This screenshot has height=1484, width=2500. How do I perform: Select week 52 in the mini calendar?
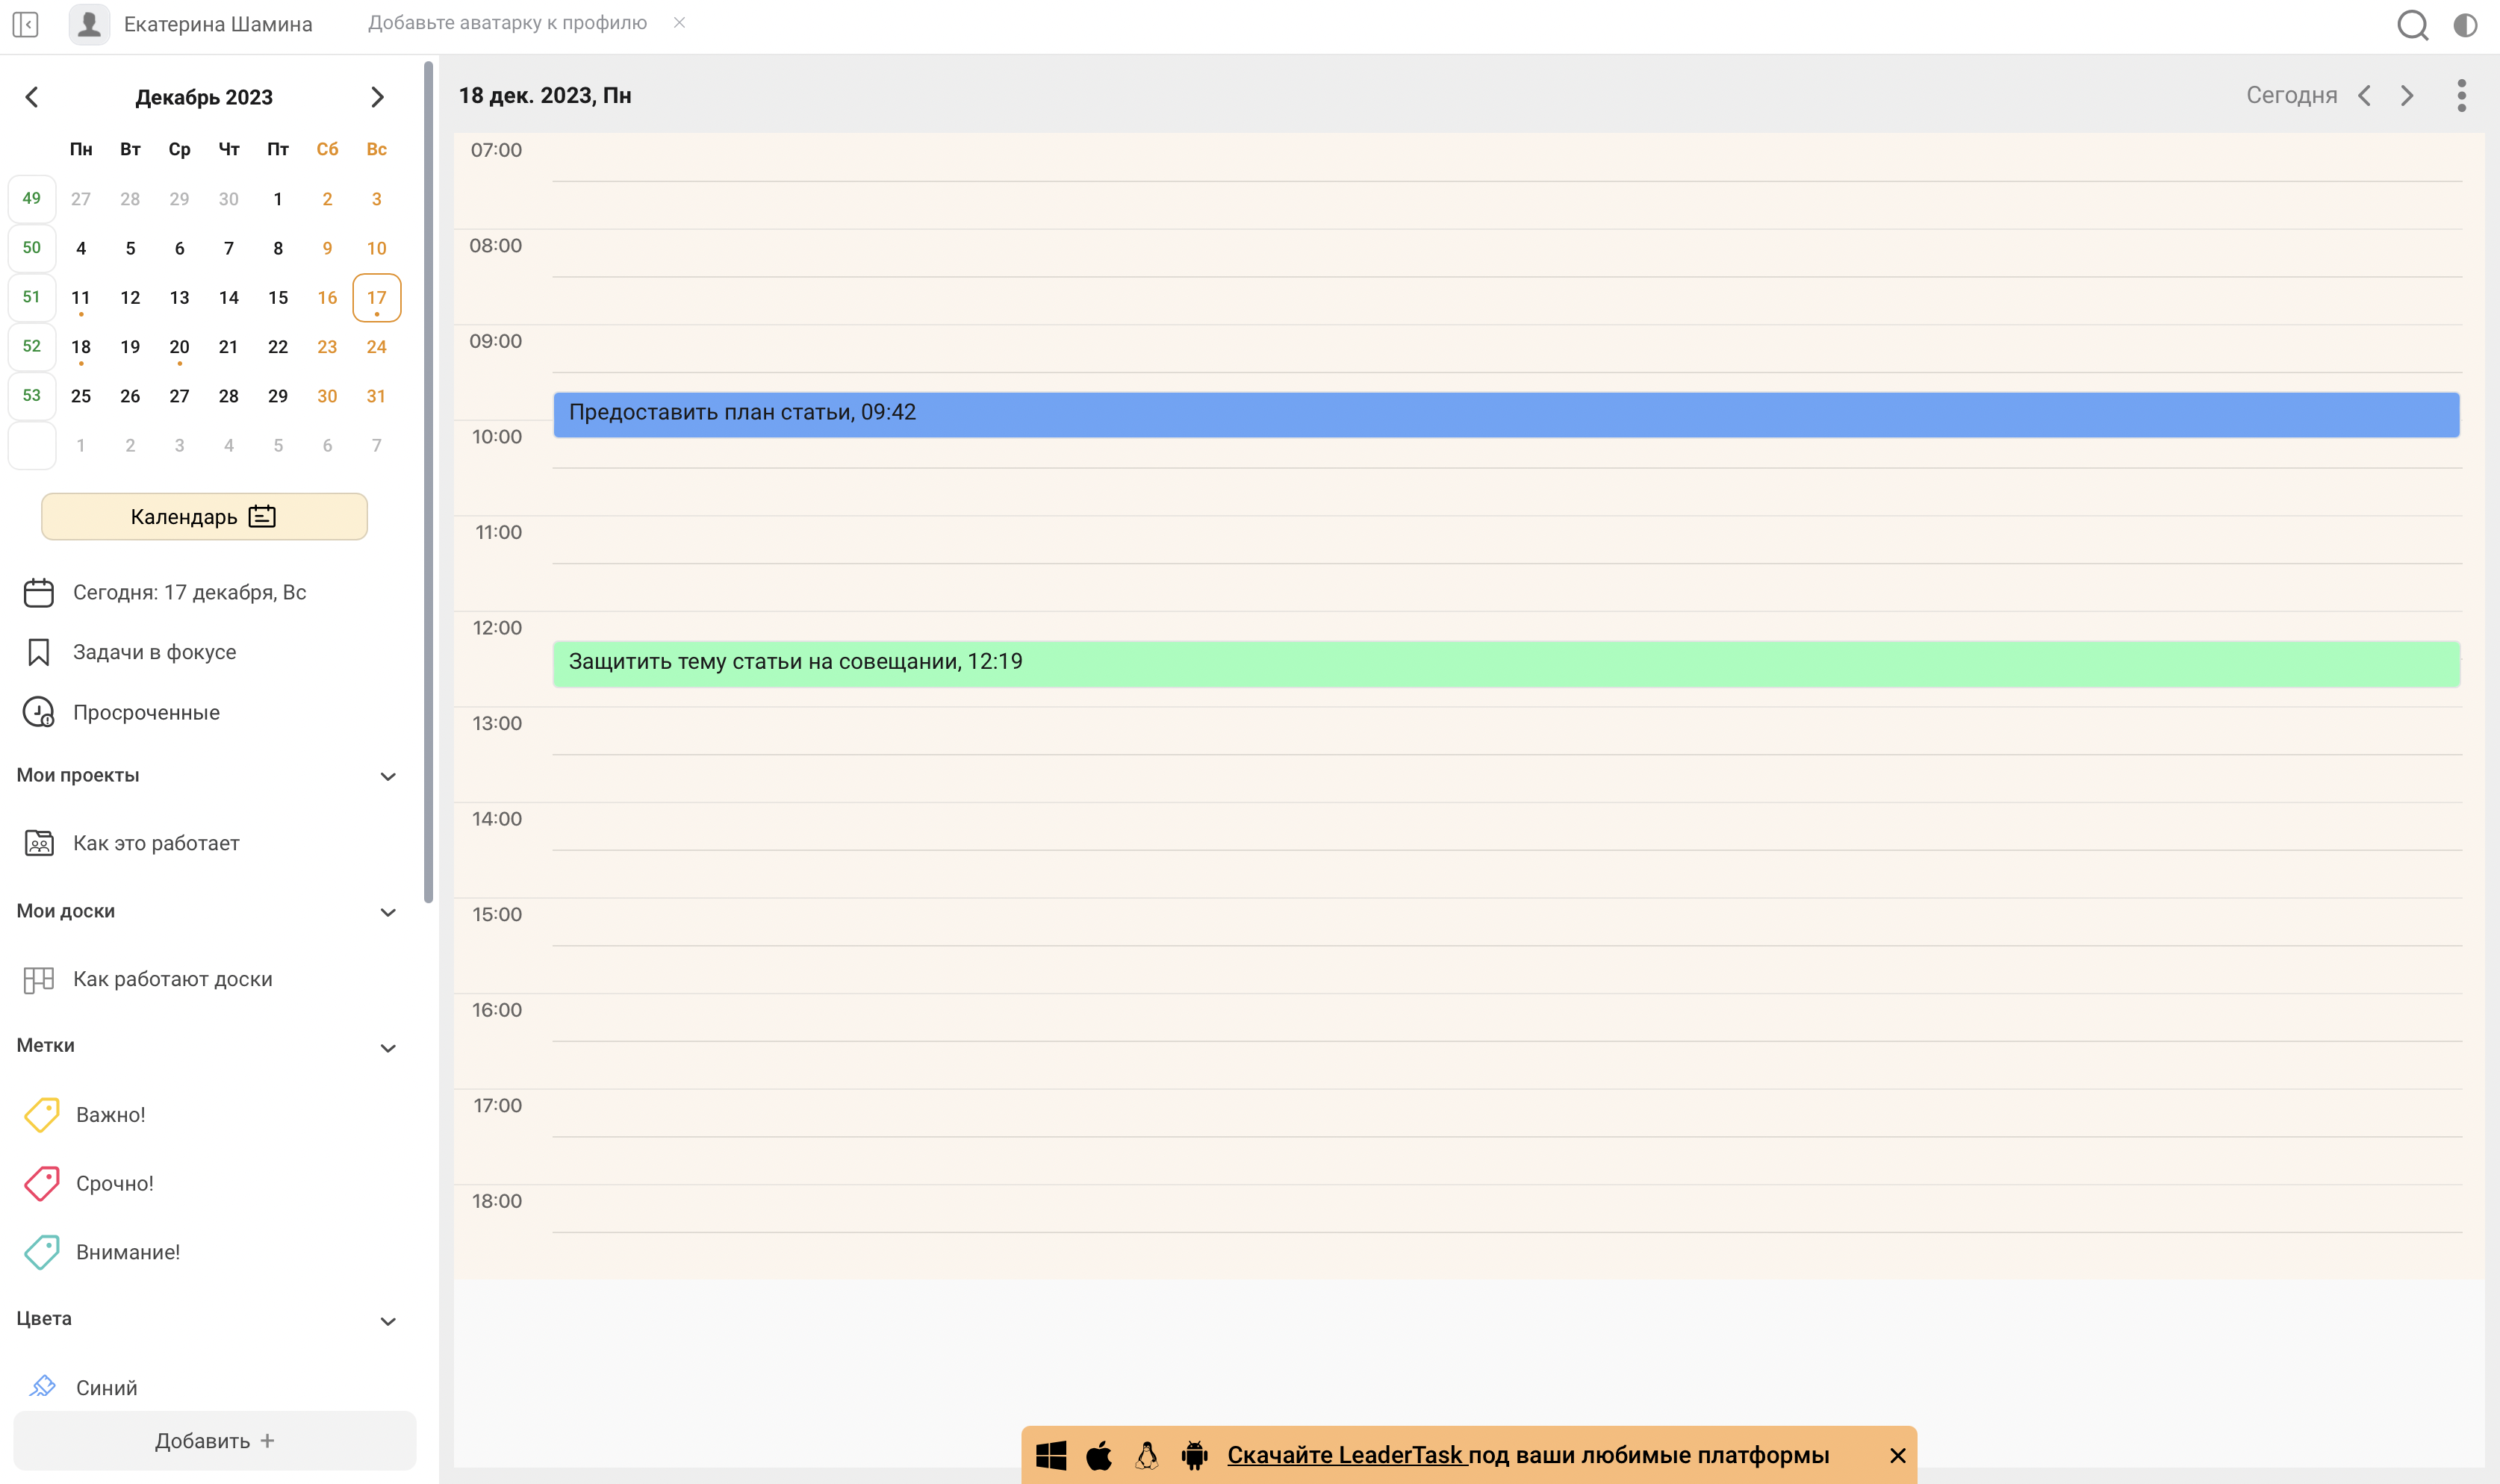pyautogui.click(x=32, y=346)
